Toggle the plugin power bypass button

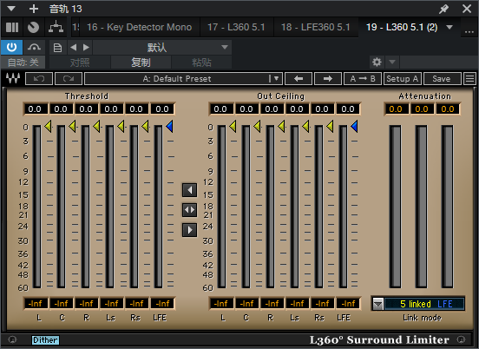(11, 48)
